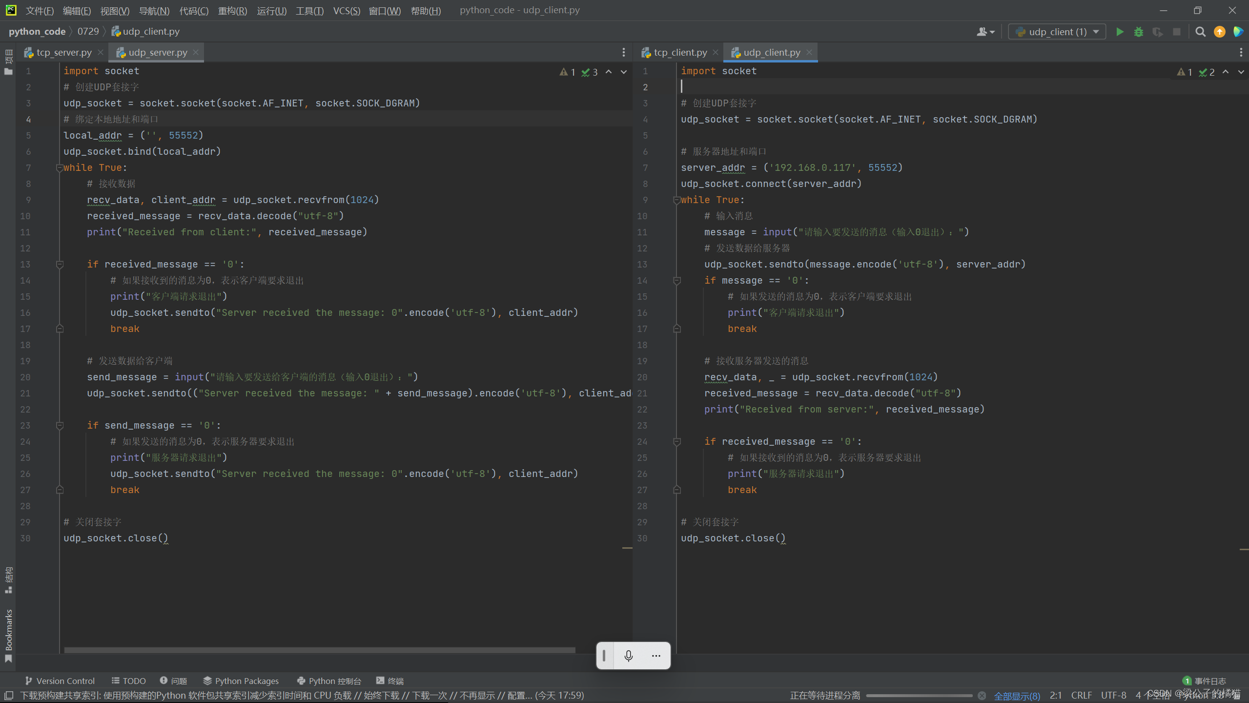Open left editor tab options menu

click(623, 52)
